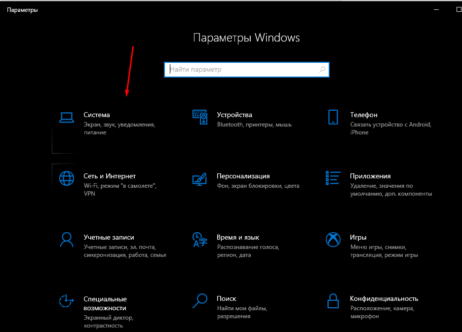Image resolution: width=462 pixels, height=332 pixels.
Task: Click the paintbrush icon for Персонализация
Action: (x=199, y=178)
